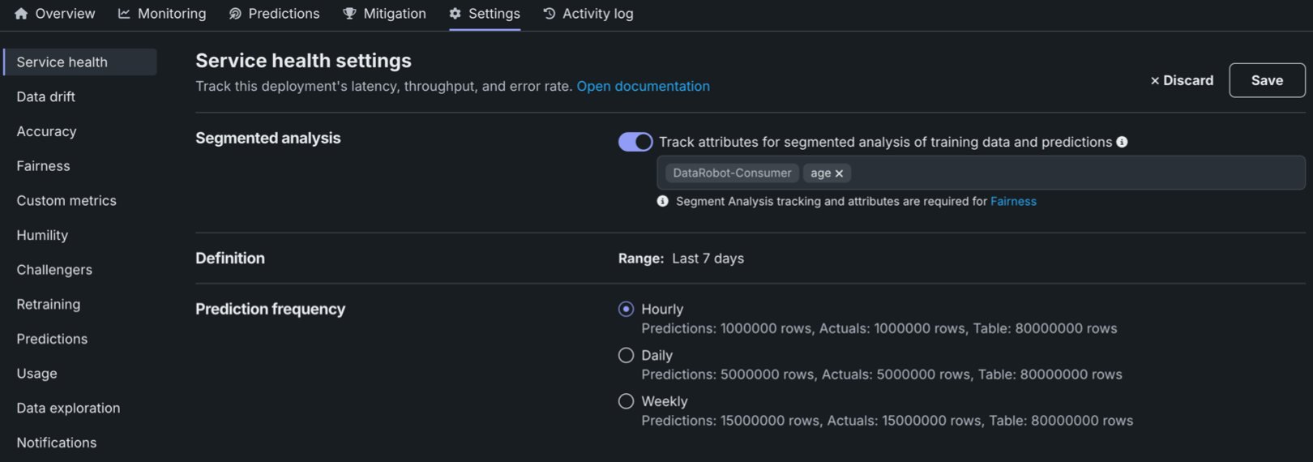
Task: Click the Overview home icon
Action: (21, 14)
